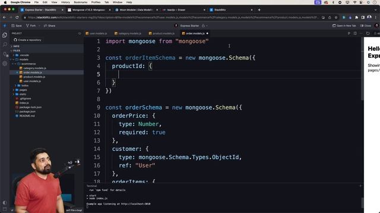This screenshot has width=380, height=213.
Task: Click the Chrome address bar URL
Action: 173,17
